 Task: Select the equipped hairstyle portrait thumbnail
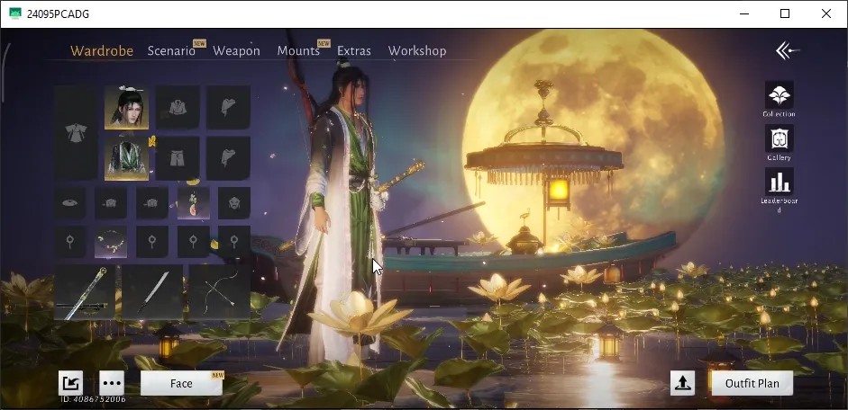tap(126, 107)
